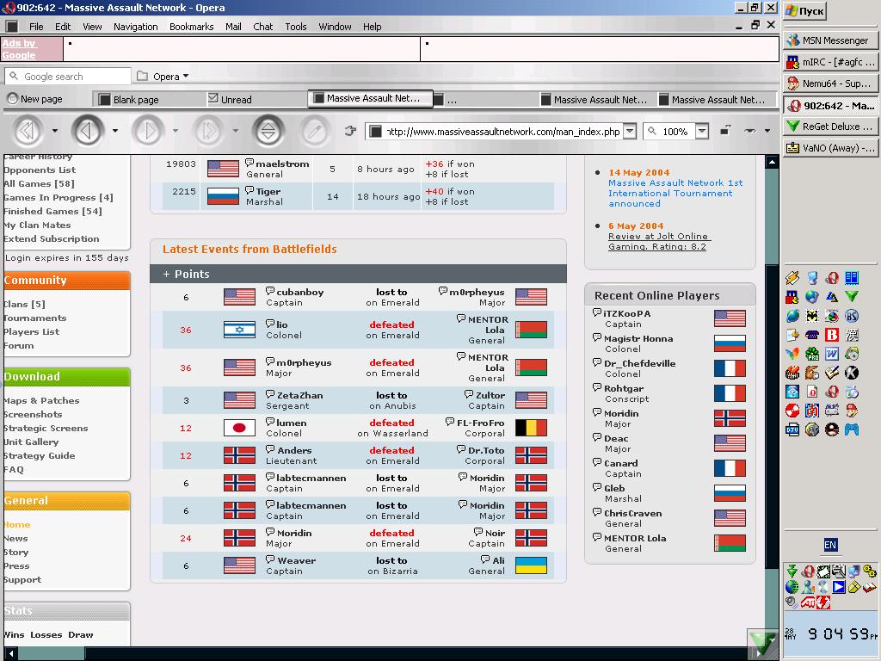Open the Clans [5] link
Viewport: 881px width, 661px height.
[24, 304]
